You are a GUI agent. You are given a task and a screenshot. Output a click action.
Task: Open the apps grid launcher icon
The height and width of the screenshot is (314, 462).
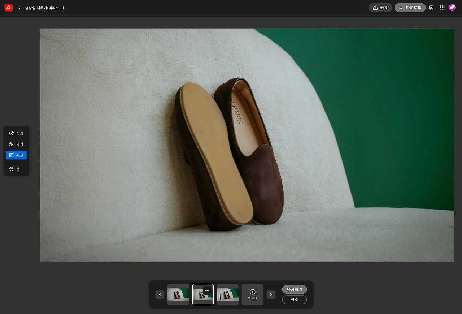point(442,8)
